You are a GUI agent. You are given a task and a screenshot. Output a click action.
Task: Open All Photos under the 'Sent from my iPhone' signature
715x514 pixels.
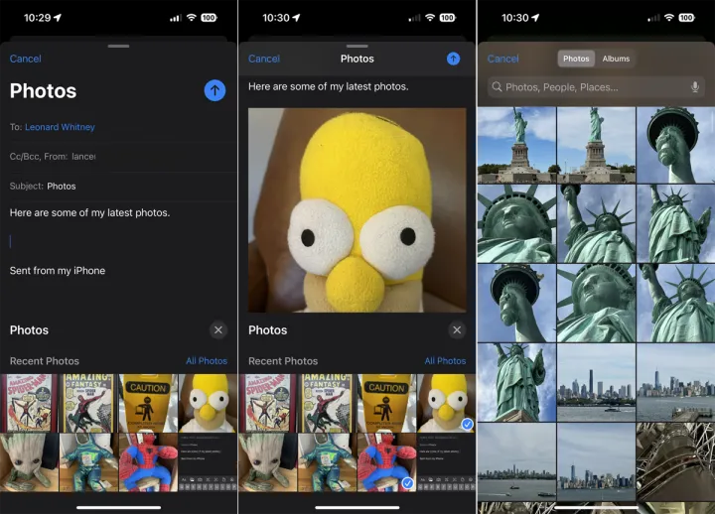207,361
